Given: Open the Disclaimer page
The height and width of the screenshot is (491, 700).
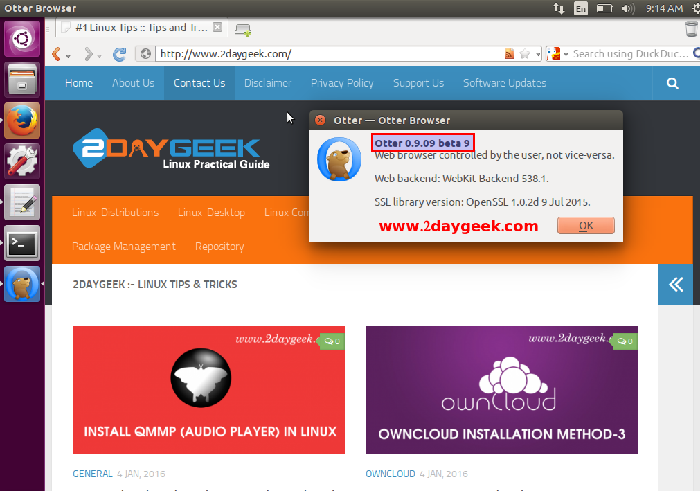Looking at the screenshot, I should [268, 83].
